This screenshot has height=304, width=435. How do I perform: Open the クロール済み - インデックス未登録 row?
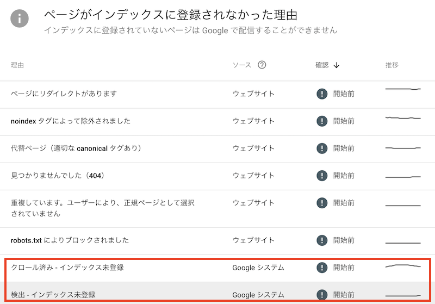pos(67,267)
